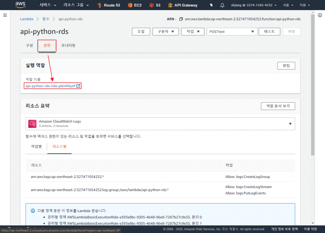Viewport: 325px width, 233px height.
Task: Collapse the Amazon CloudWatch Logs resource section
Action: pyautogui.click(x=290, y=124)
